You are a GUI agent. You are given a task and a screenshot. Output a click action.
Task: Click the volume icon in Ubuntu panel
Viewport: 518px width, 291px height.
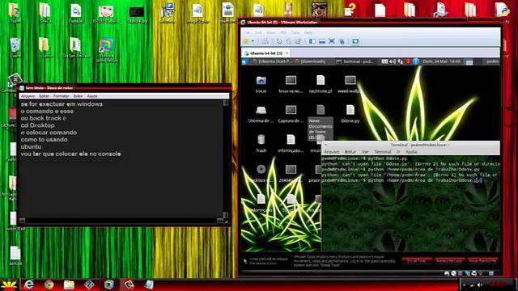pyautogui.click(x=393, y=61)
